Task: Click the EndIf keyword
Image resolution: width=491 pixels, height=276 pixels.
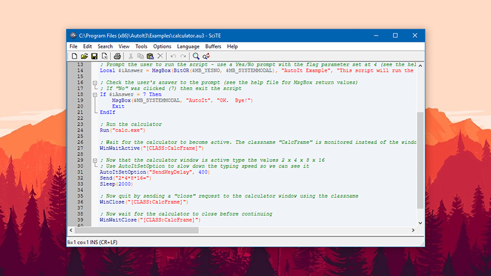Action: (x=107, y=112)
